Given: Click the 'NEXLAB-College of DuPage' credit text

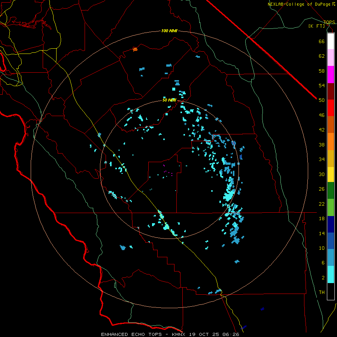Looking at the screenshot, I should click(300, 4).
